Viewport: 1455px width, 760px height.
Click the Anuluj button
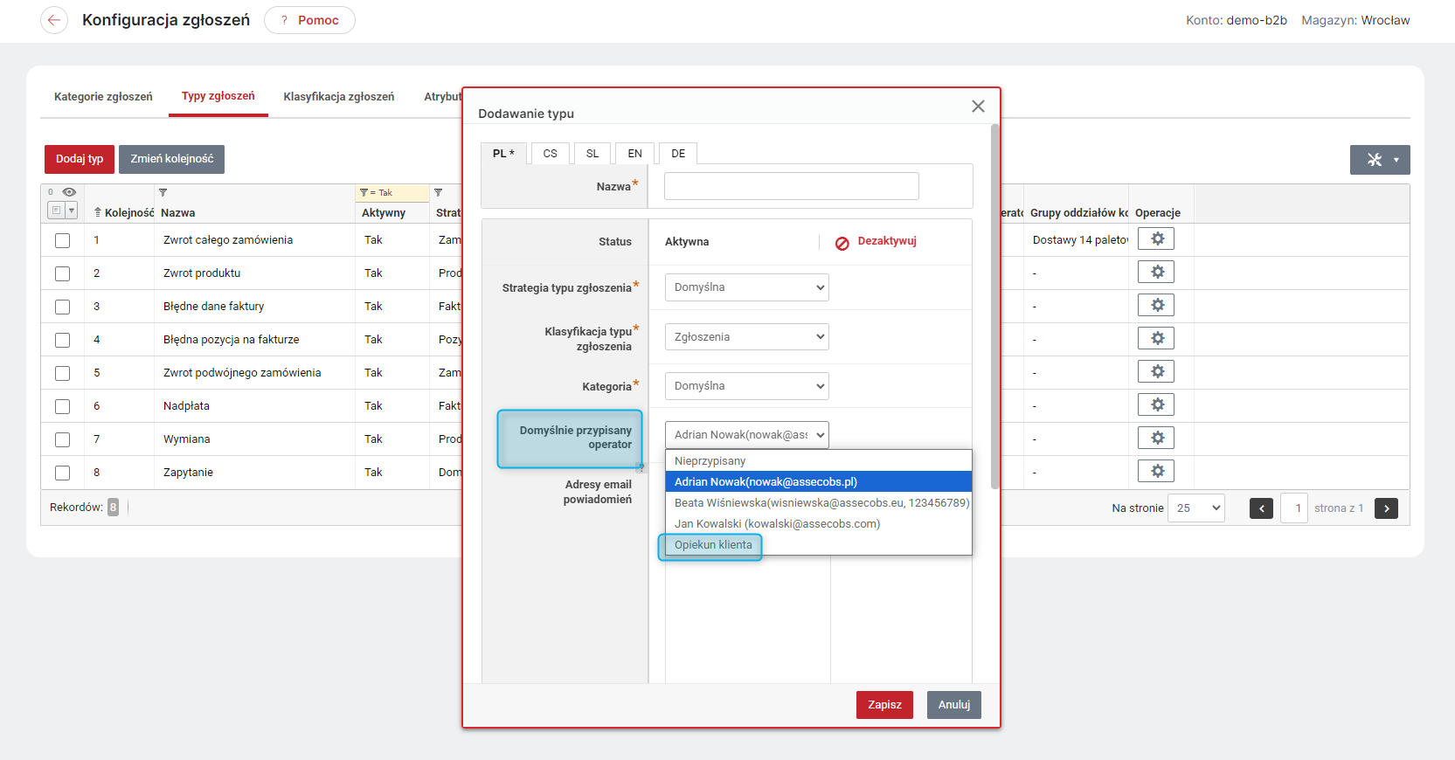954,705
